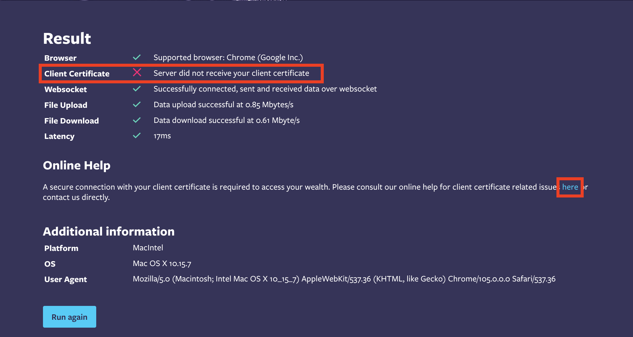The image size is (633, 337).
Task: Click the data upload speed text
Action: (224, 105)
